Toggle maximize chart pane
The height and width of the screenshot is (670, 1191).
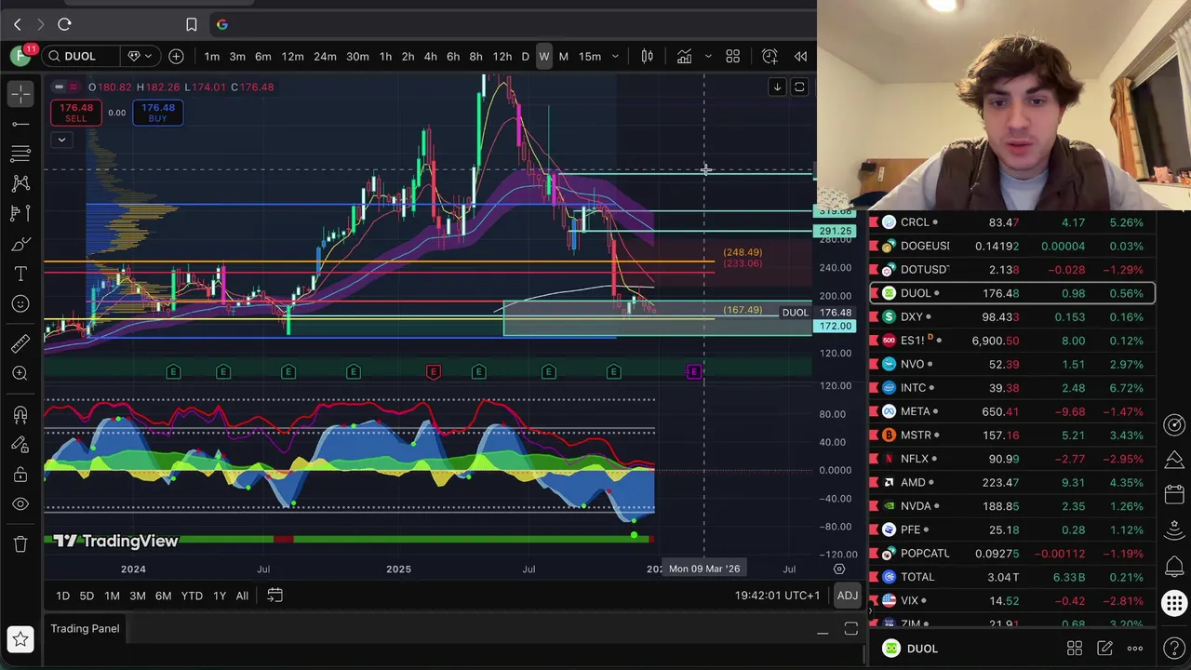799,87
